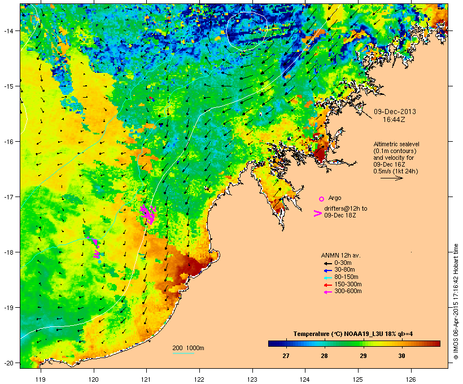Click the time label 16:44Z
This screenshot has width=463, height=384.
(x=394, y=120)
